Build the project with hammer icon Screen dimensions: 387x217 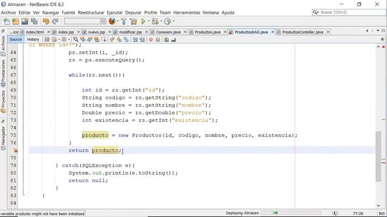pos(123,22)
